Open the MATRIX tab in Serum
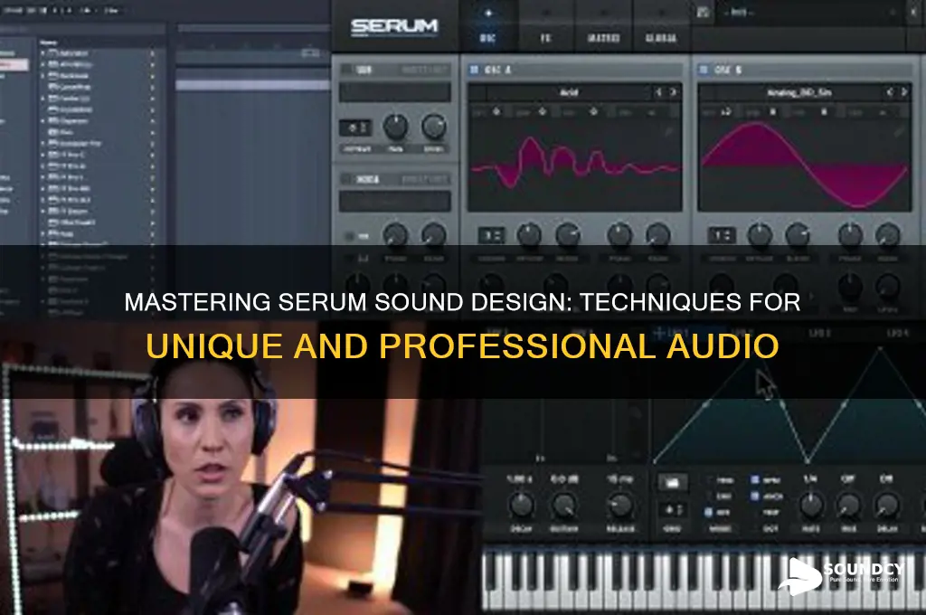 603,26
